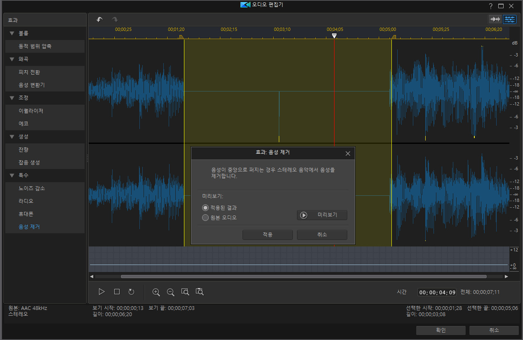Toggle the loop playback icon
The image size is (523, 340).
tap(131, 292)
